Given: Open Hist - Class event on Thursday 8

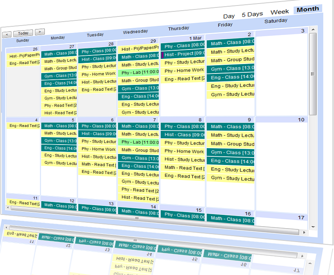Looking at the screenshot, I should pos(183,135).
